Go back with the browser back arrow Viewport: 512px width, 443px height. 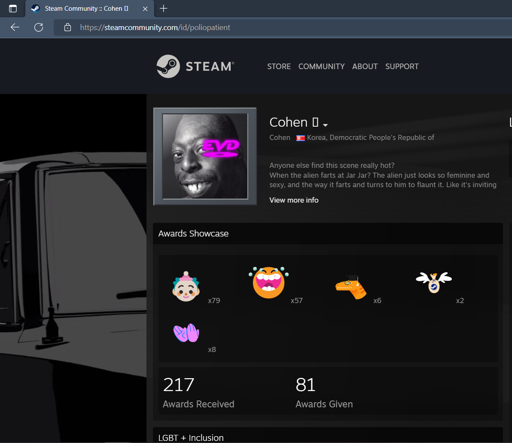coord(15,27)
